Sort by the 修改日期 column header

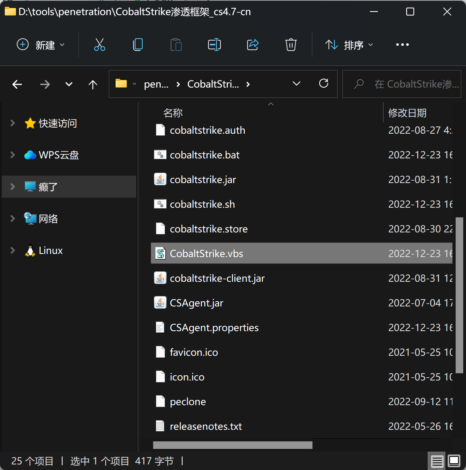point(407,113)
